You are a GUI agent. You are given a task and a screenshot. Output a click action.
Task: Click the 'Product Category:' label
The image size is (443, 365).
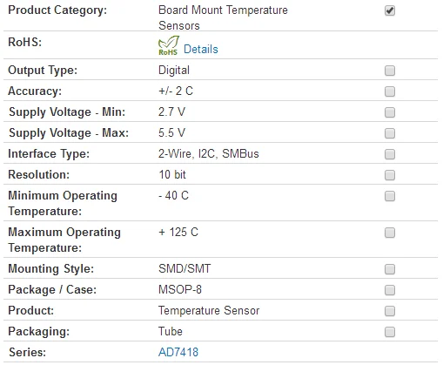(x=57, y=10)
